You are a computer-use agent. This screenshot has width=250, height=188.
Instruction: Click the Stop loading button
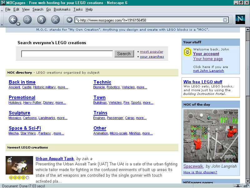click(x=55, y=20)
